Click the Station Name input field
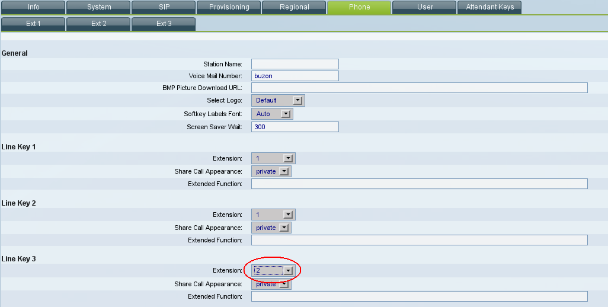This screenshot has width=608, height=307. coord(295,64)
